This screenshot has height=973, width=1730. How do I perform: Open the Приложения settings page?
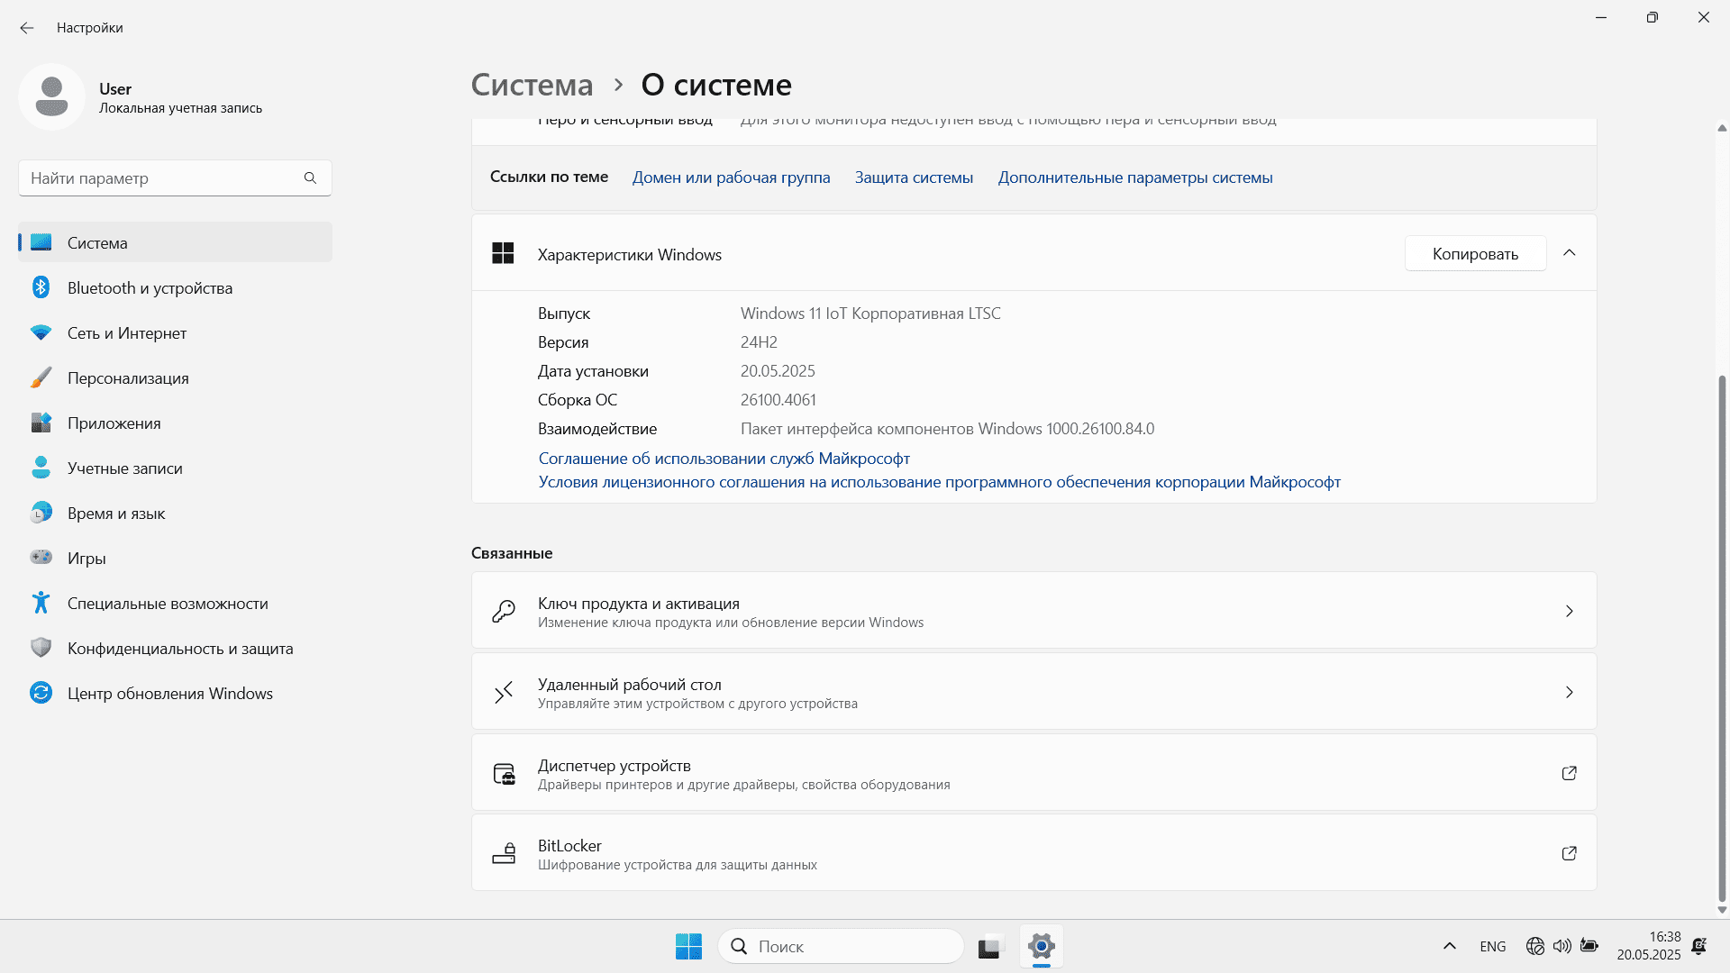tap(175, 423)
